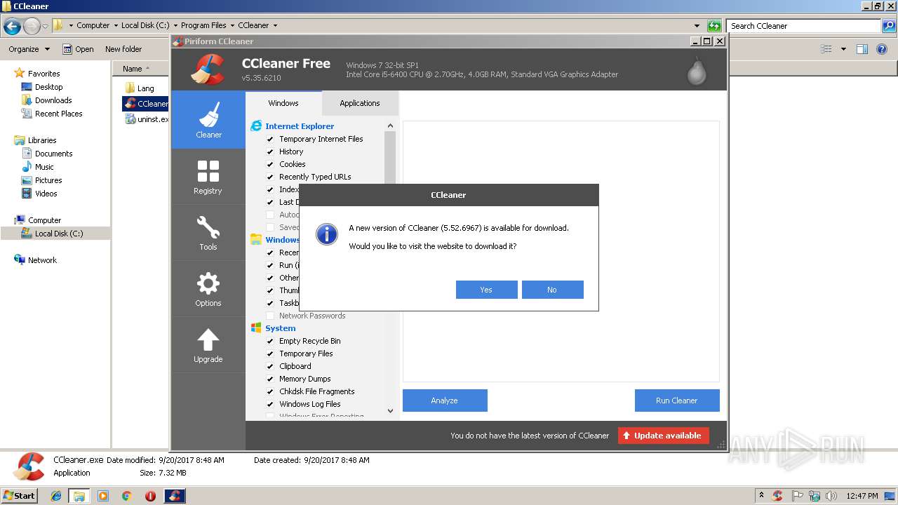Select the Lang folder in file list
The image size is (898, 505).
click(x=146, y=88)
